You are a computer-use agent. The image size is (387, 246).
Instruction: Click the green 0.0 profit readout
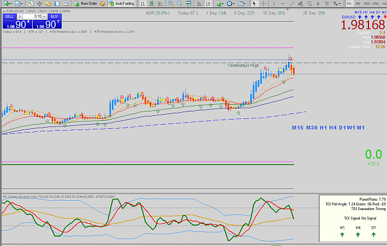click(373, 155)
